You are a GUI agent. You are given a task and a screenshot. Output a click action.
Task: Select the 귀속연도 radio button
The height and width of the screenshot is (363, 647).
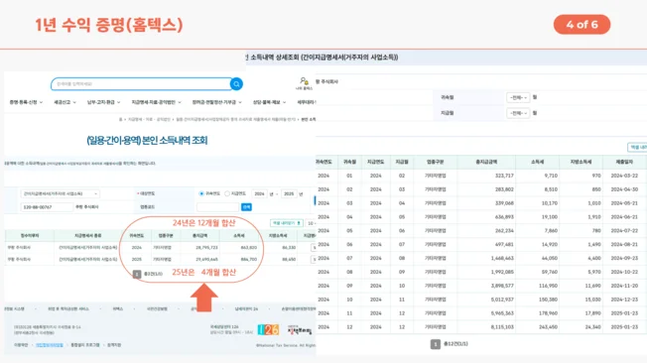click(x=201, y=193)
